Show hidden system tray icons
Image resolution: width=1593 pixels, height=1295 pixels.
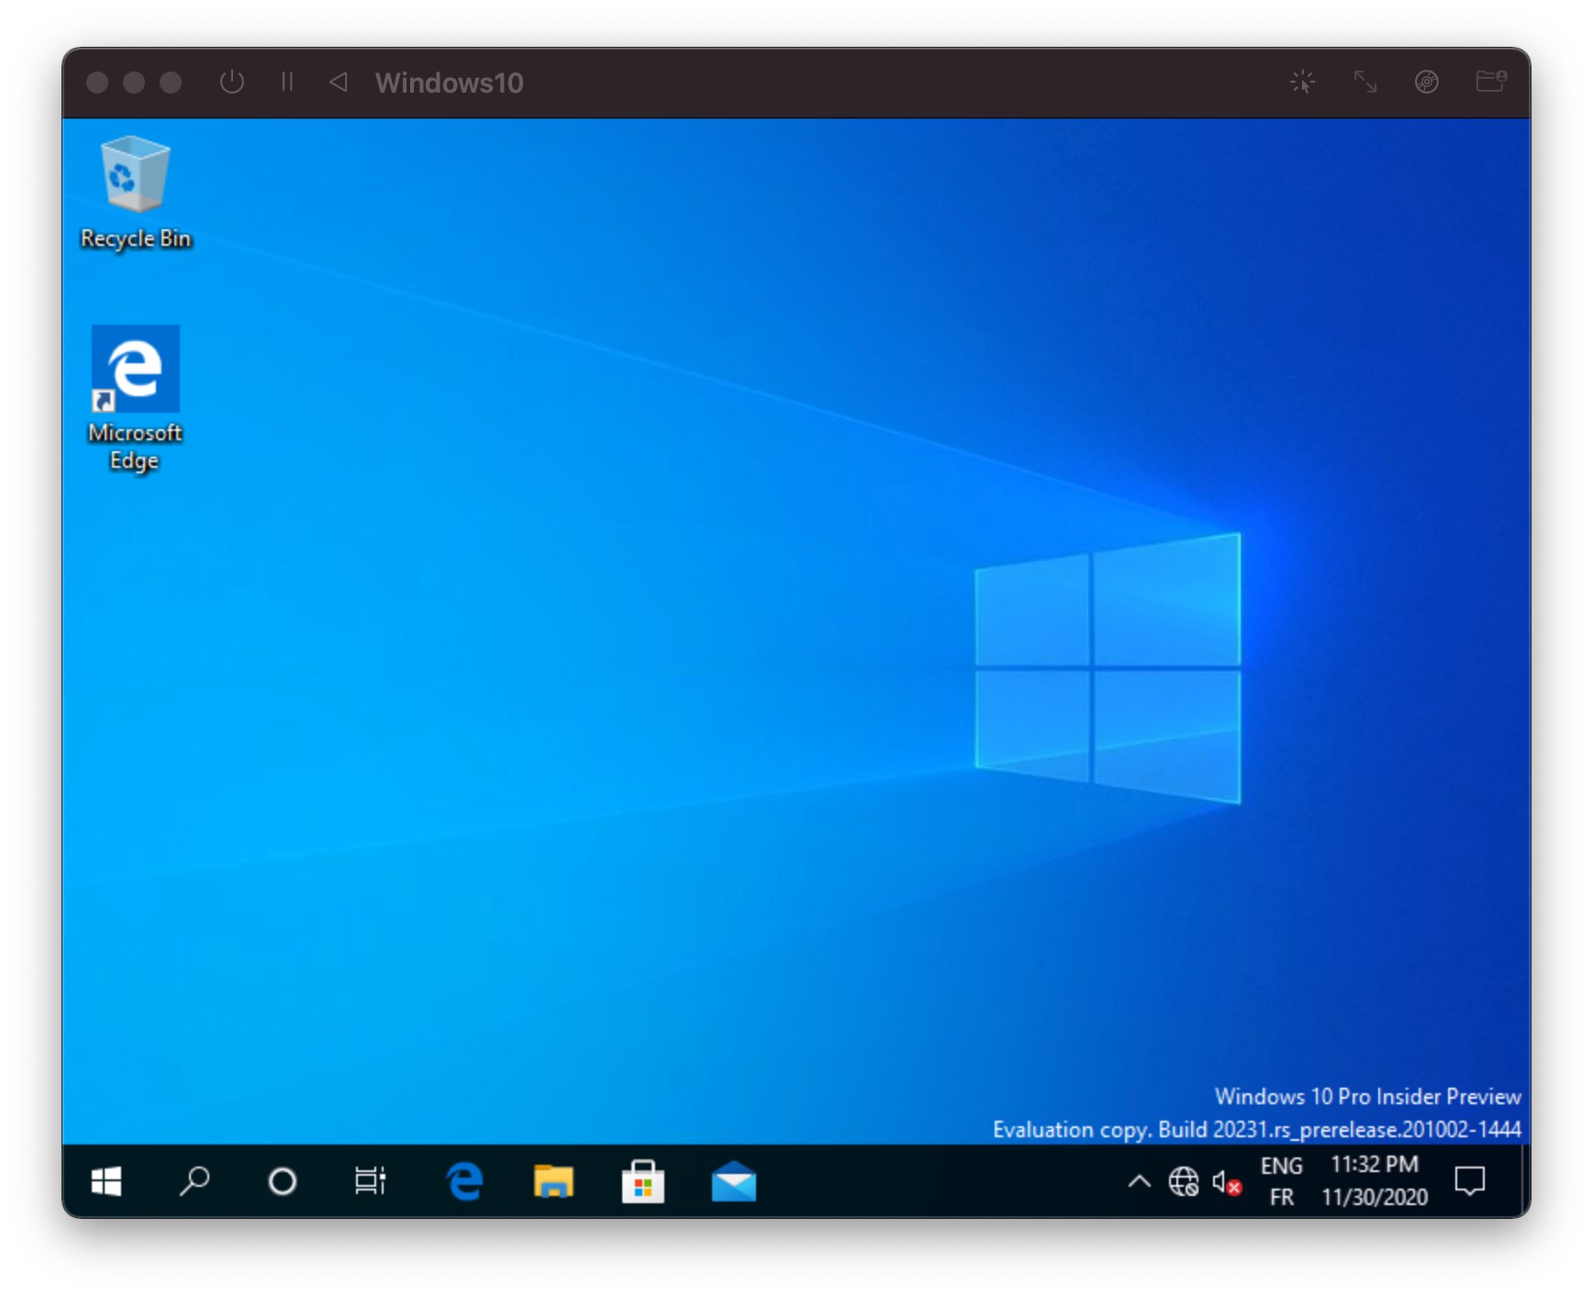click(x=1139, y=1181)
